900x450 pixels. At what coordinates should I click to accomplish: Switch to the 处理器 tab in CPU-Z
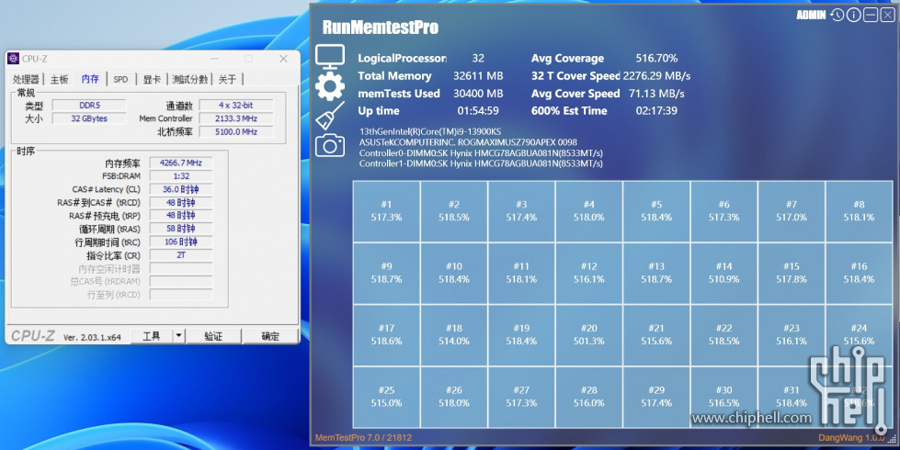(27, 79)
